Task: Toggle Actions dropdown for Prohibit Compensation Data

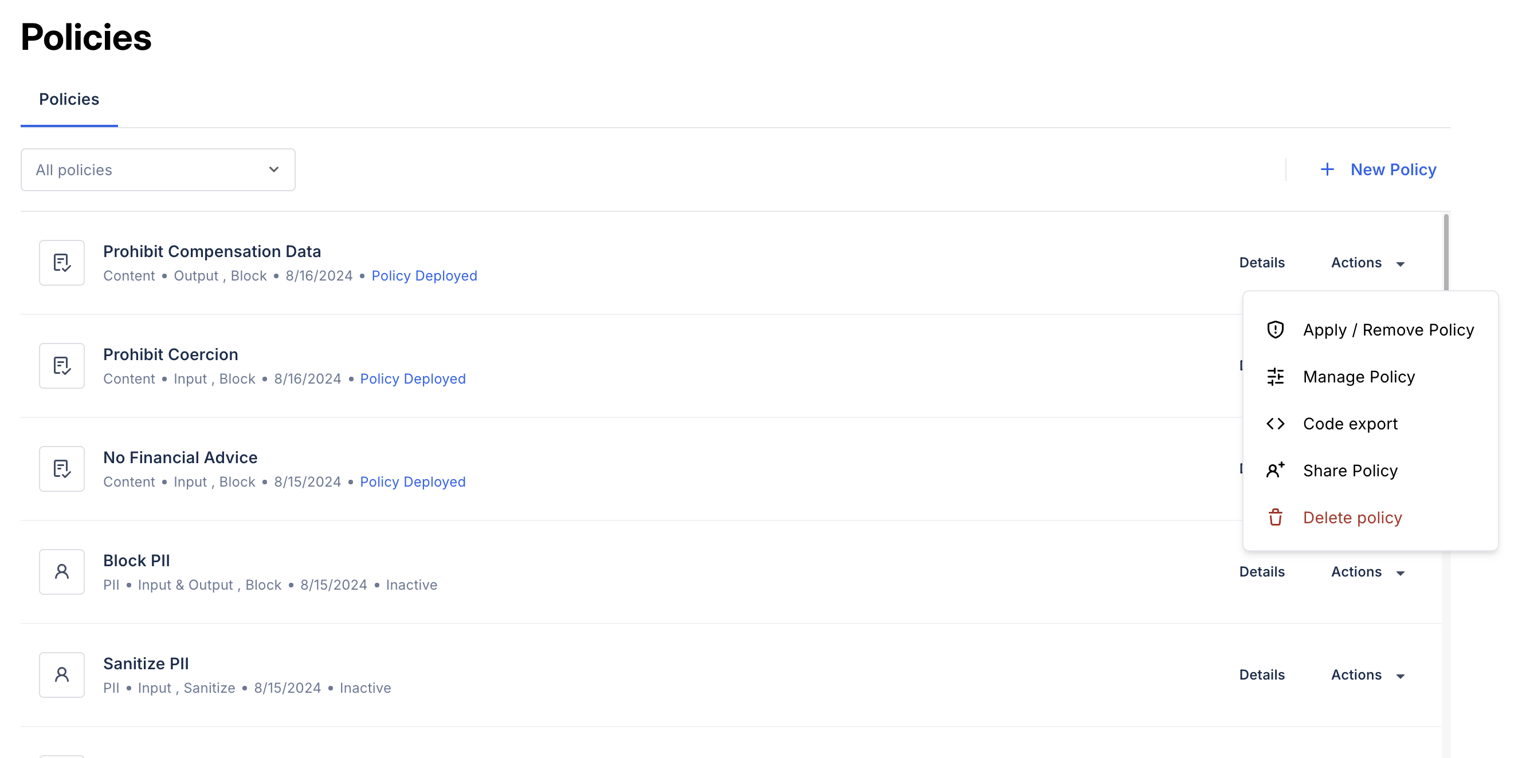Action: coord(1368,263)
